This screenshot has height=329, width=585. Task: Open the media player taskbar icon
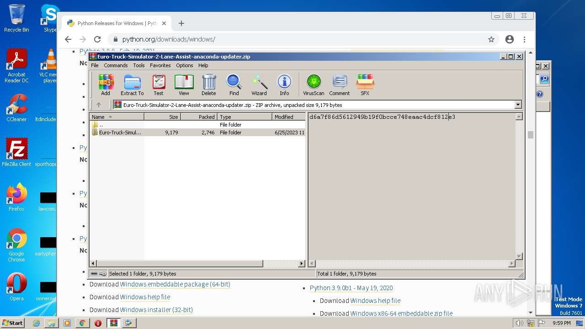coord(67,323)
